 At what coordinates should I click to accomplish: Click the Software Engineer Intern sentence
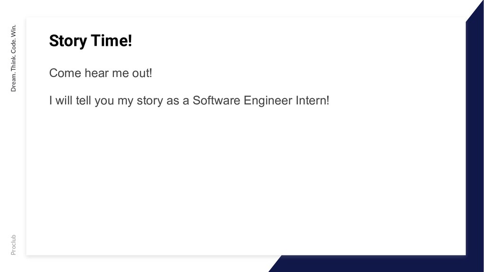point(189,101)
